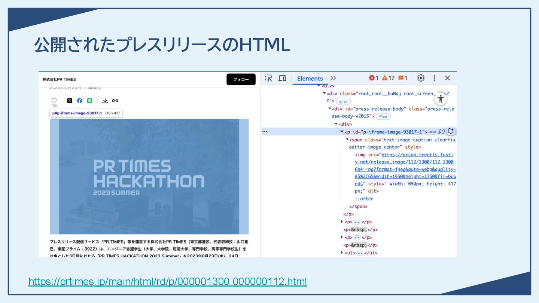The width and height of the screenshot is (539, 303).
Task: Click the red error count indicator
Action: tap(374, 78)
